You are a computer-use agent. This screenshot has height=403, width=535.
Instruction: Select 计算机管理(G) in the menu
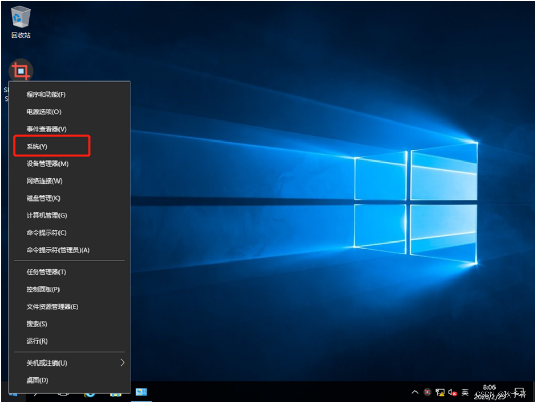(69, 215)
